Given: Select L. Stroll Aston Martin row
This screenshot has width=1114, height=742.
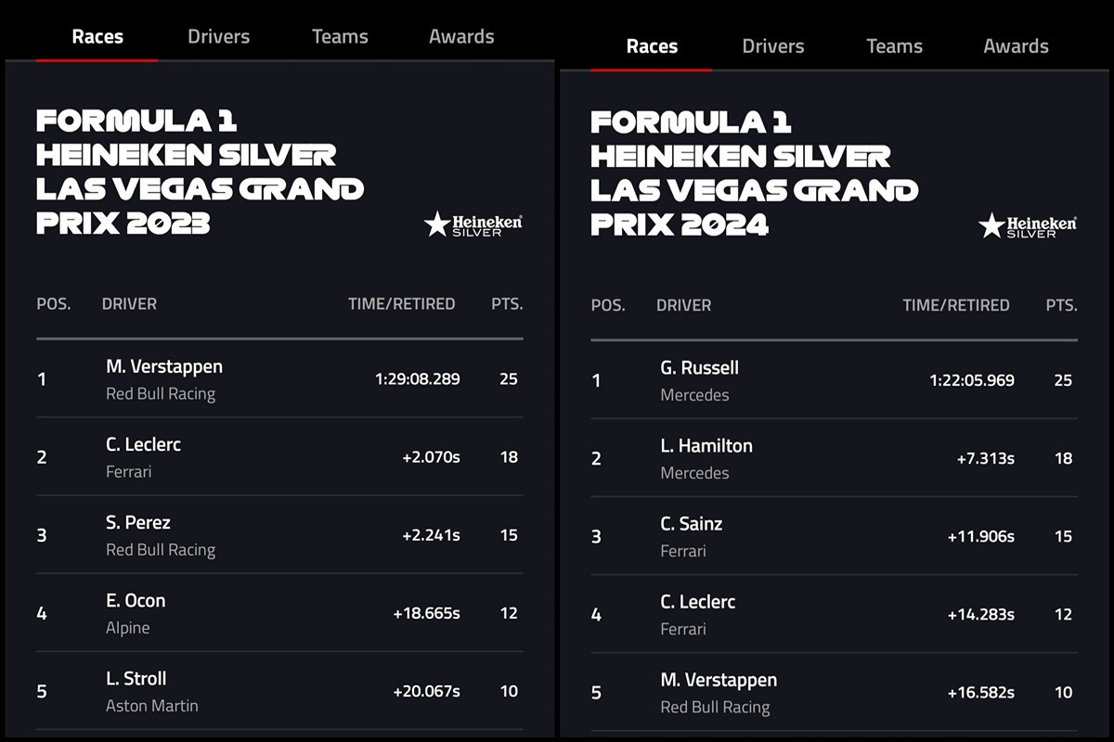Looking at the screenshot, I should pos(278,691).
